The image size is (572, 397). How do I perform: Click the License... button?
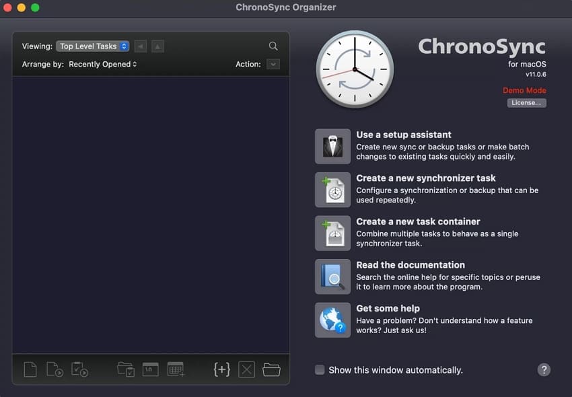point(526,103)
